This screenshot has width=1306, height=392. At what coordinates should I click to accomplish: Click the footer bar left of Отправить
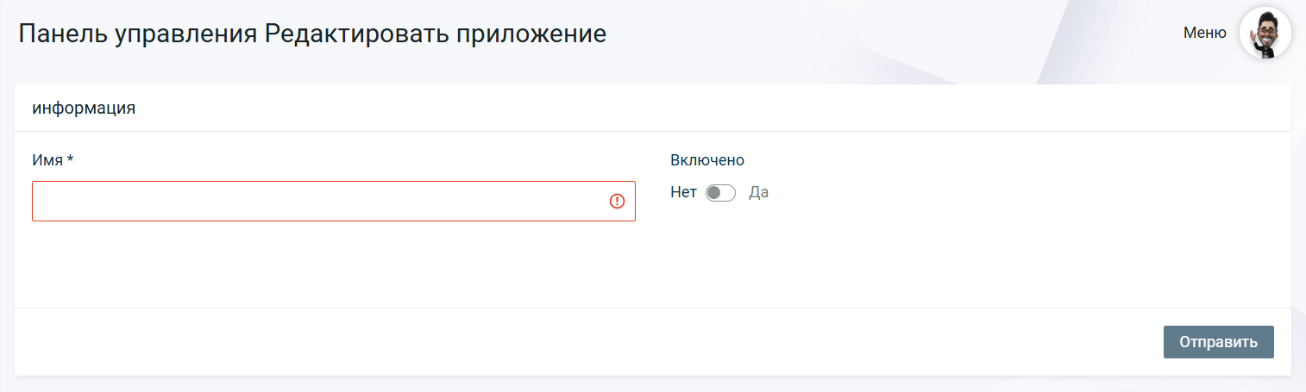587,342
